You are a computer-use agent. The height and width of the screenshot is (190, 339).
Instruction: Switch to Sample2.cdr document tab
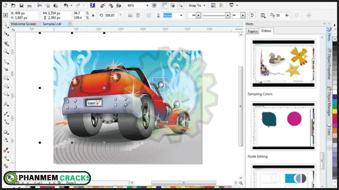tap(52, 24)
